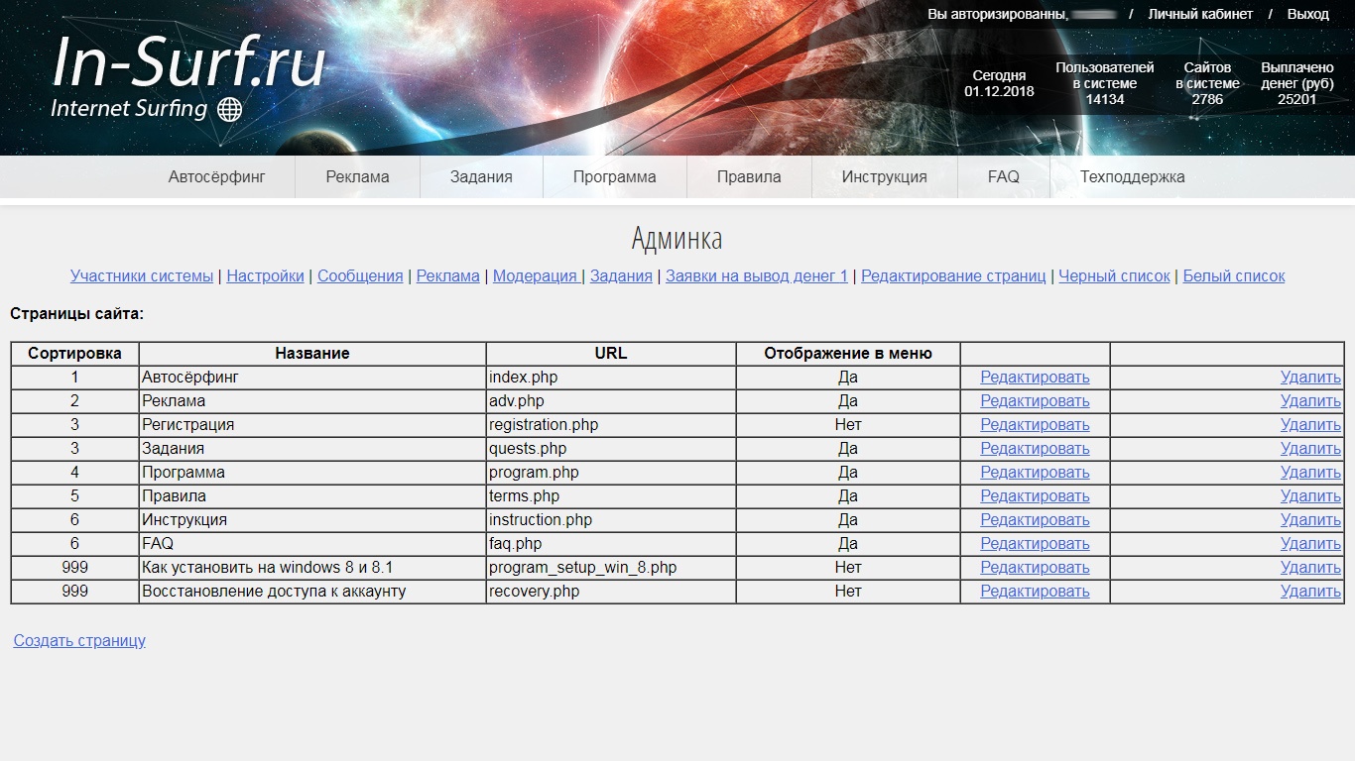Delete the program.php page

click(1310, 473)
